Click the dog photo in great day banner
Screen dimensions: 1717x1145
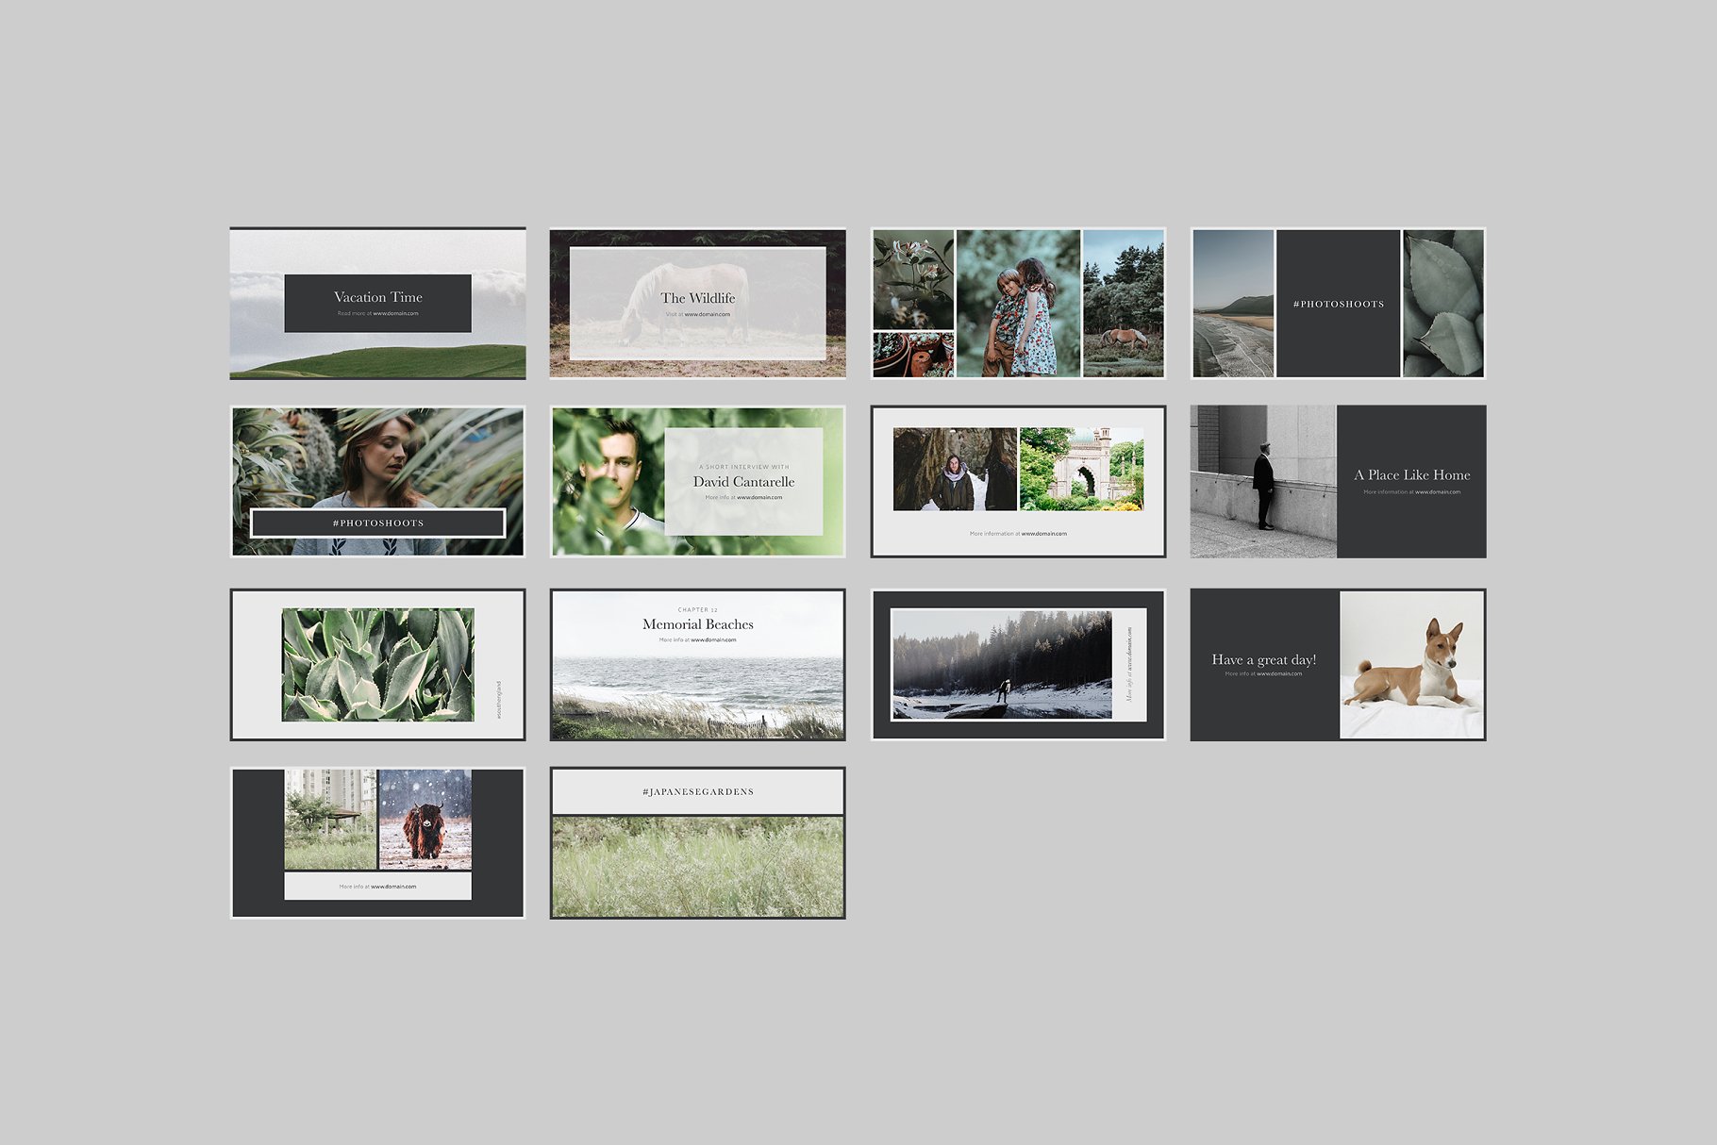[1411, 664]
